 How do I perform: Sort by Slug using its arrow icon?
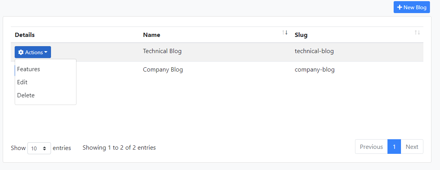pyautogui.click(x=417, y=33)
